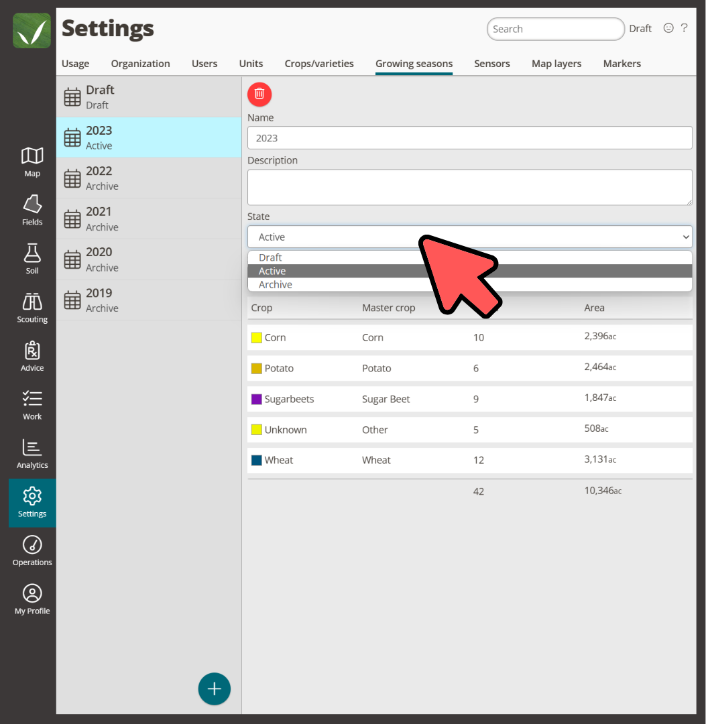
Task: Click calendar icon of 2021 season
Action: (72, 219)
